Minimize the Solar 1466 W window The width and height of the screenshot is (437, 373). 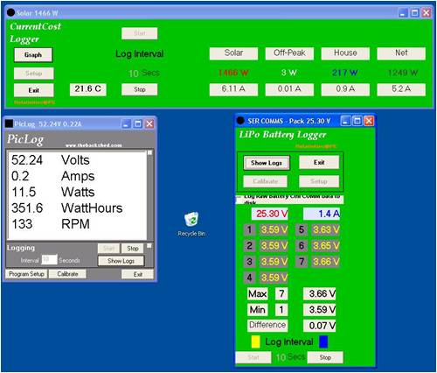pyautogui.click(x=403, y=13)
